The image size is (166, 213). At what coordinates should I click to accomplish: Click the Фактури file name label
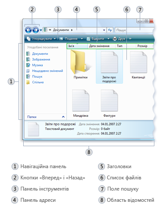pos(109,116)
